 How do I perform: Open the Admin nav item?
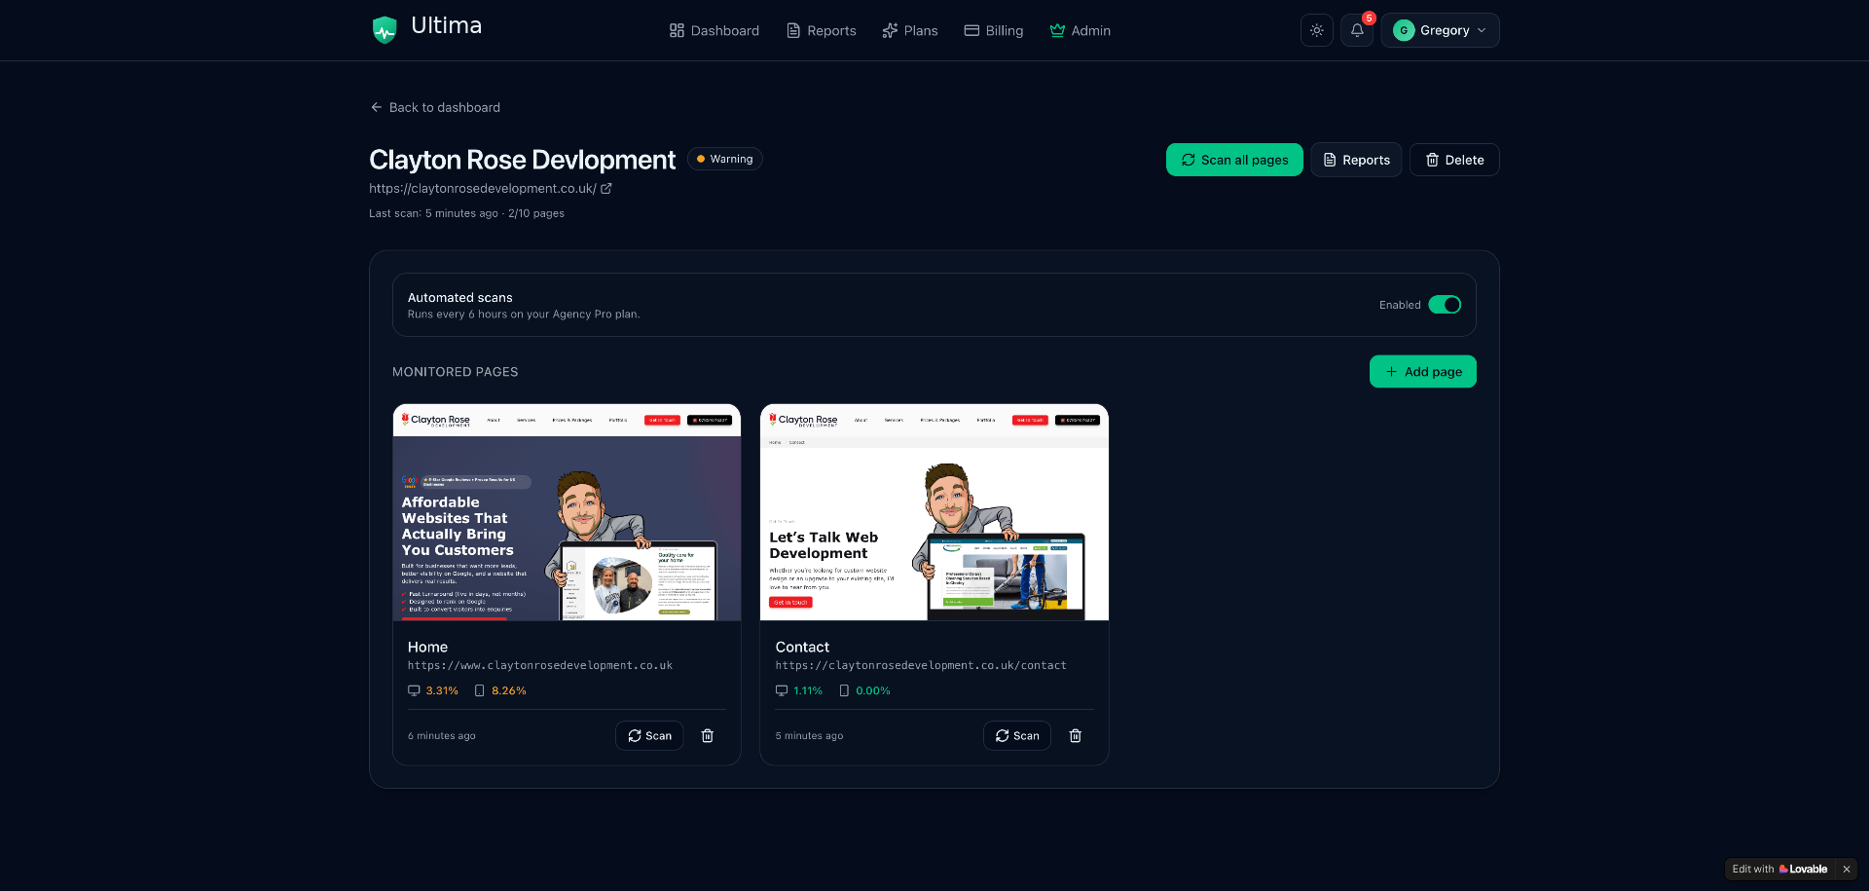point(1081,31)
